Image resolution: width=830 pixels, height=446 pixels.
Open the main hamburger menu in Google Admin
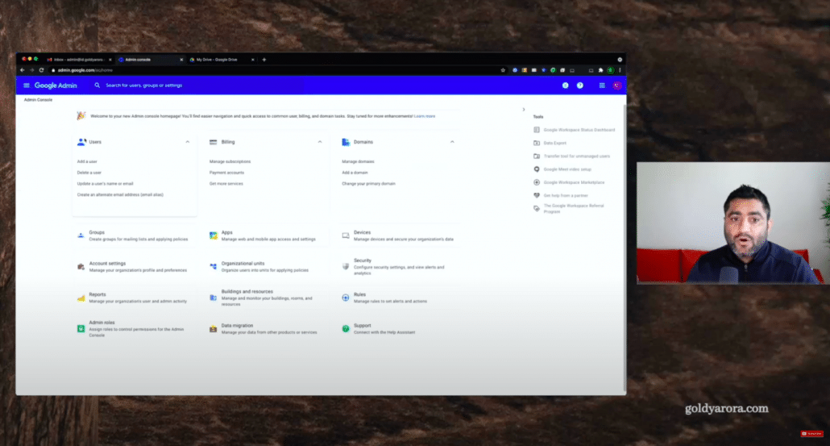[x=27, y=85]
